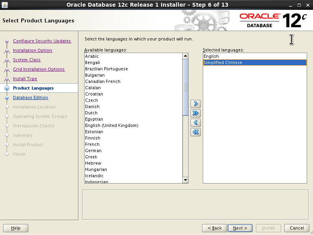313x235 pixels.
Task: Click the remove single language arrow button
Action: [x=196, y=123]
